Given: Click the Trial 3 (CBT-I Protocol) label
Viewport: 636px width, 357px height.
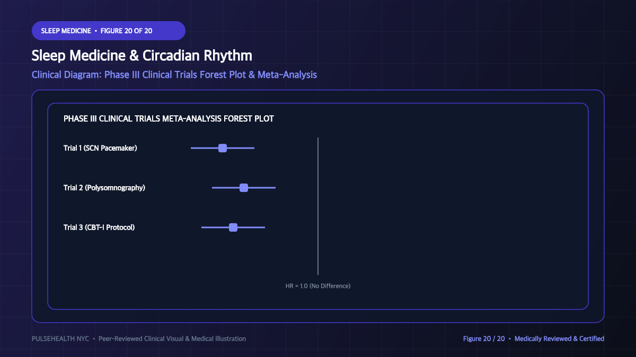Looking at the screenshot, I should 99,227.
